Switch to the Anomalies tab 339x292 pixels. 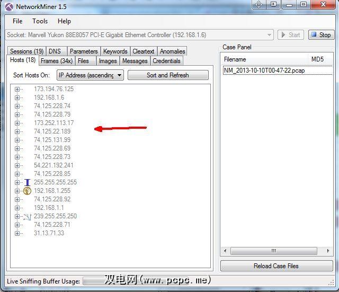click(x=172, y=51)
